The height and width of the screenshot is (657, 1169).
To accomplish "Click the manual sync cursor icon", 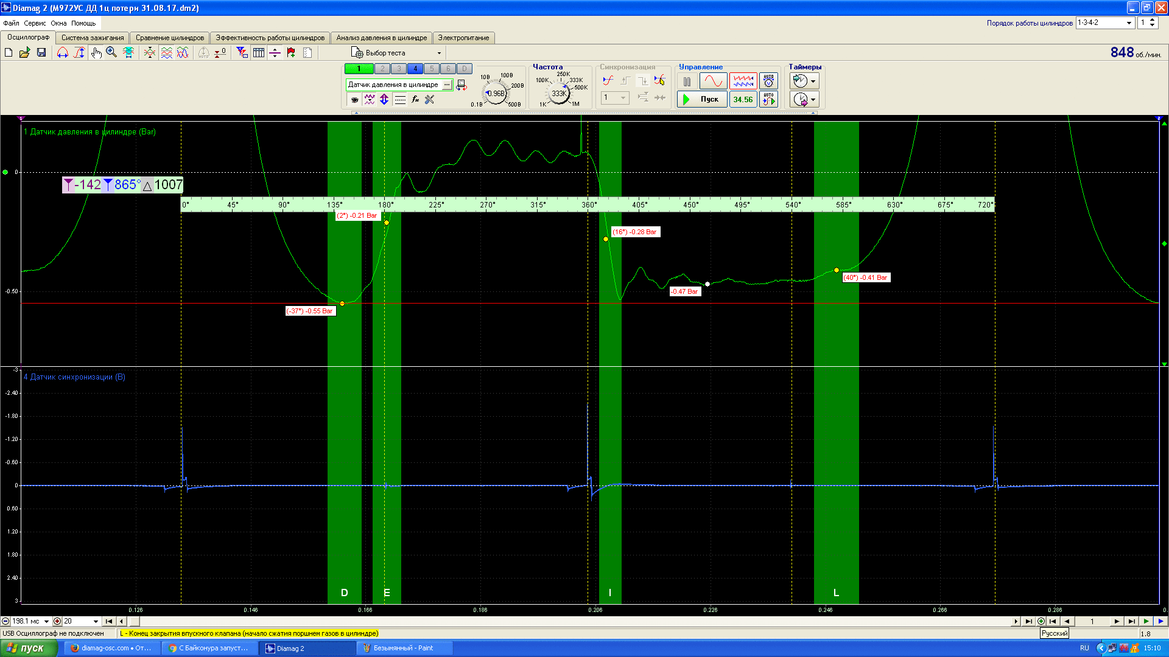I will [660, 80].
